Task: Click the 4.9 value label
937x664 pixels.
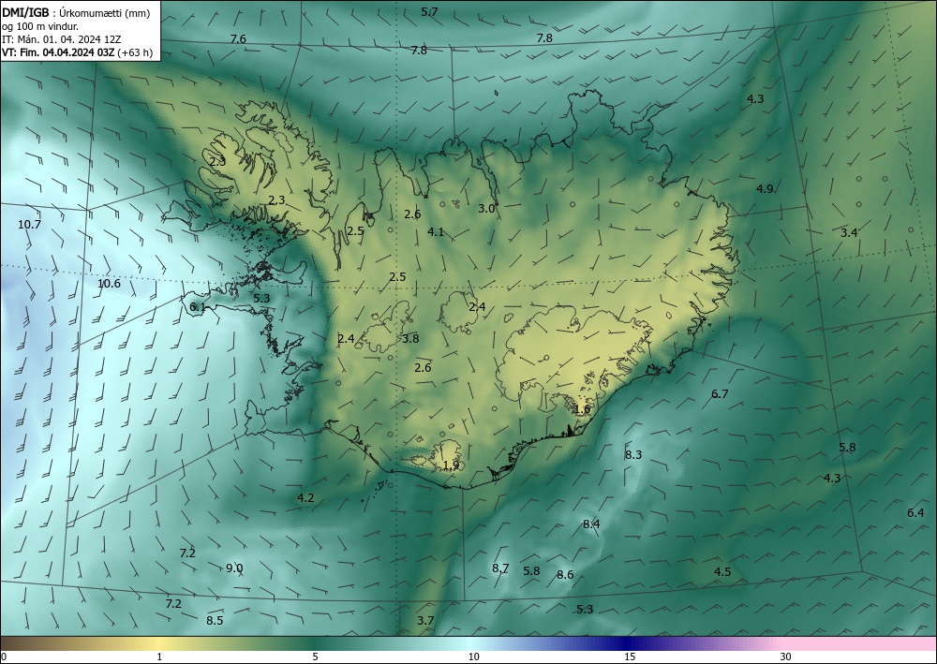Action: click(x=765, y=188)
